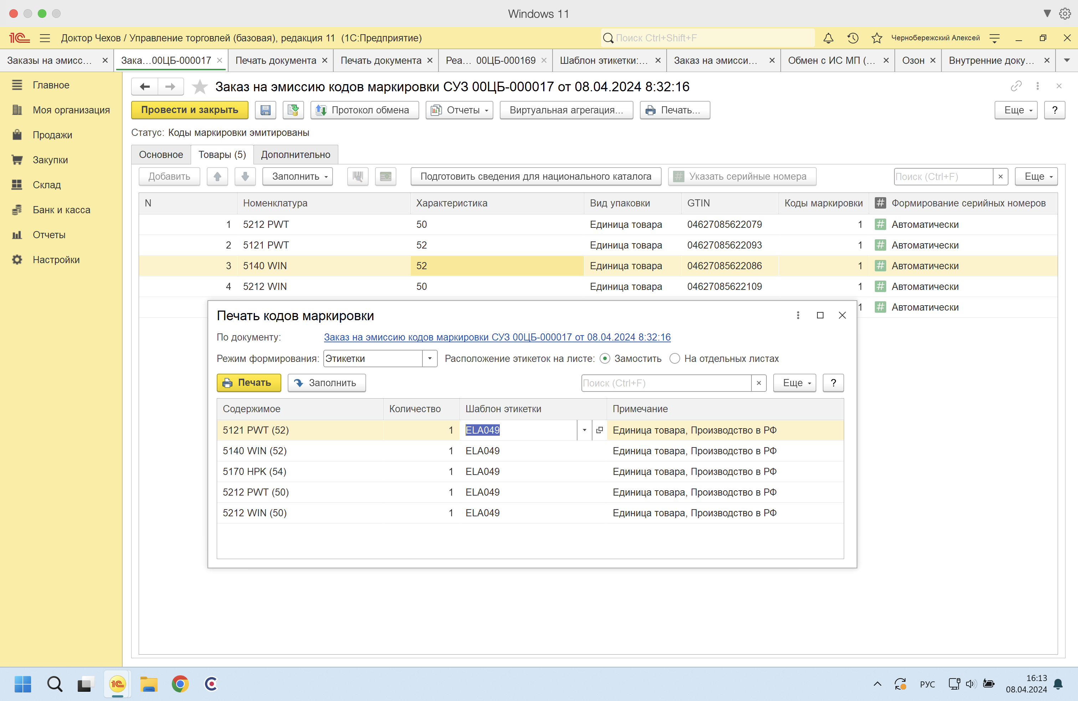Open Chrome from the Windows taskbar

(x=180, y=684)
